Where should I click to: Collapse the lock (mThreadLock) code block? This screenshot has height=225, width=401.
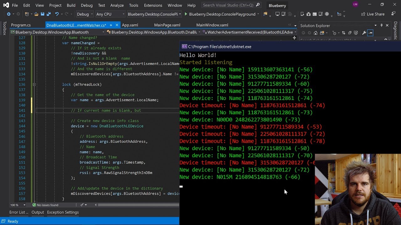click(x=34, y=84)
